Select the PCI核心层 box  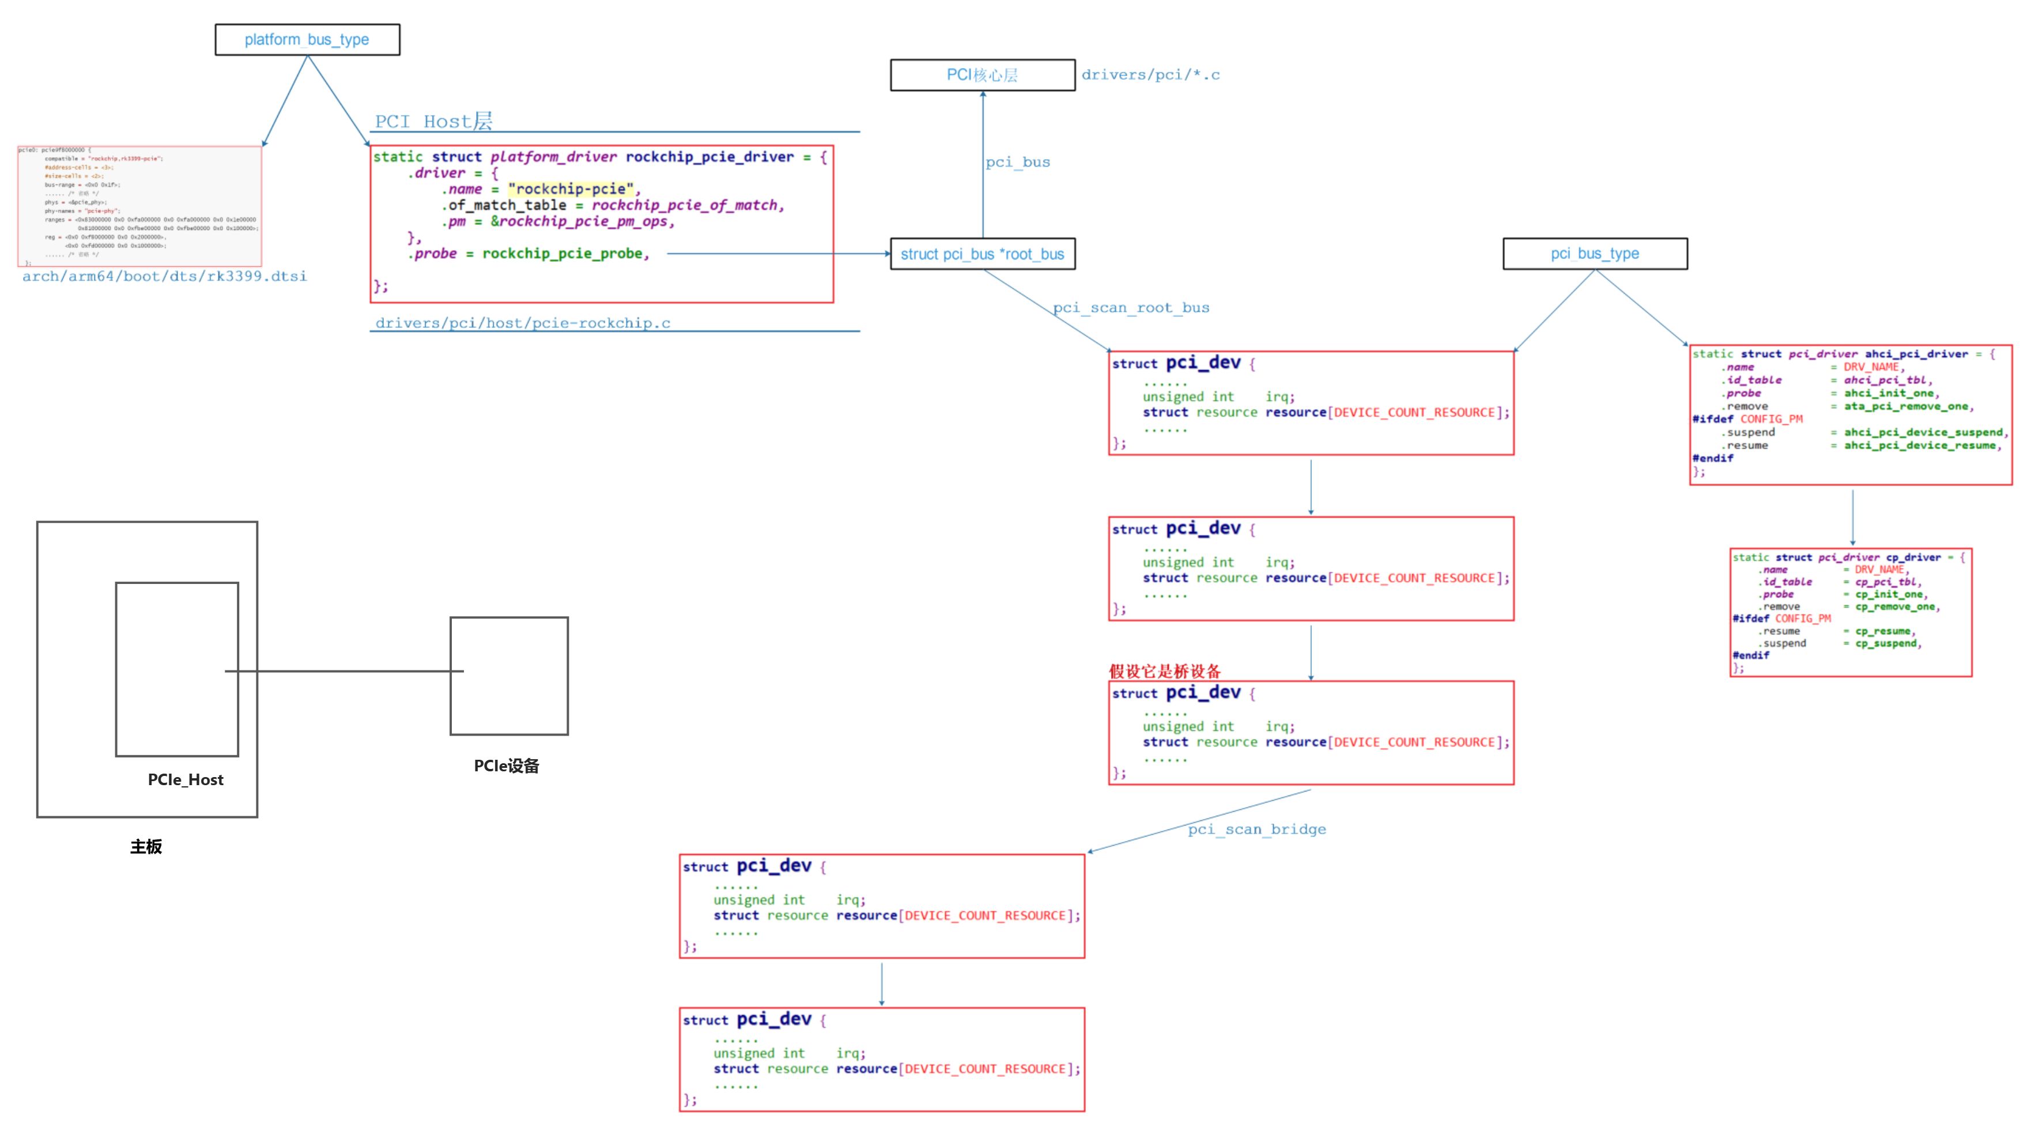click(983, 75)
